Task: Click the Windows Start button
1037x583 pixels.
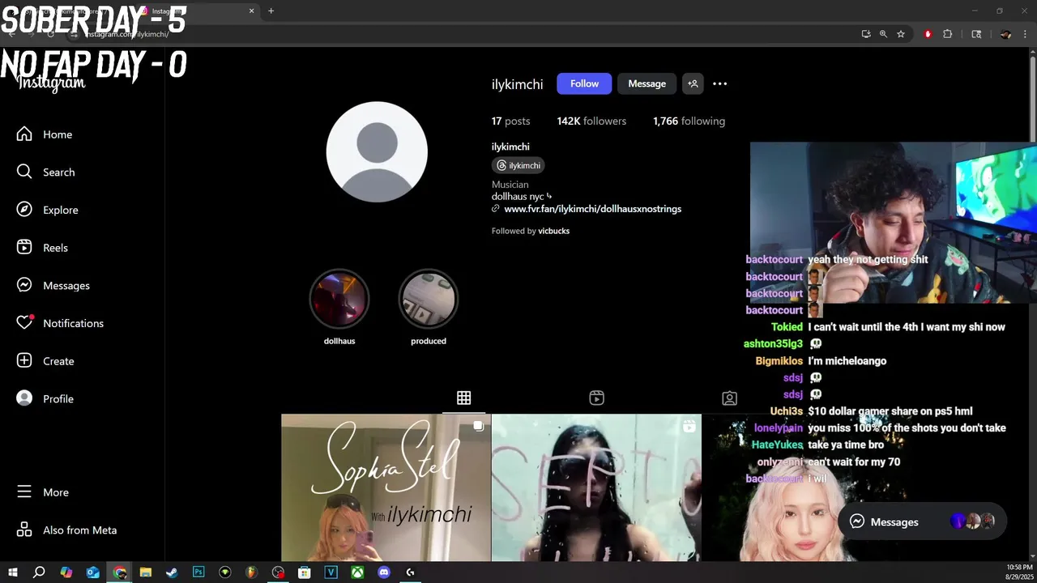Action: [12, 572]
